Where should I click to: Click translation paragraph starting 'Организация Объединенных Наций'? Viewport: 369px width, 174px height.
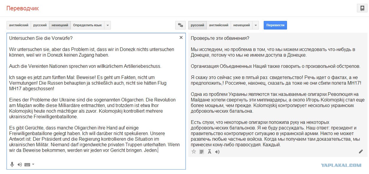tap(275, 66)
